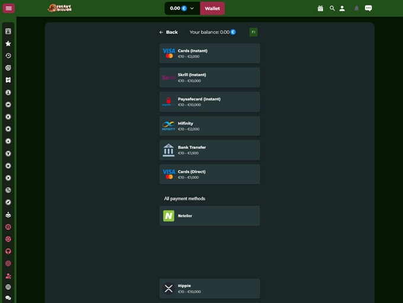Viewport: 403px width, 303px height.
Task: Open sidebar pink trophy icon
Action: [8, 251]
